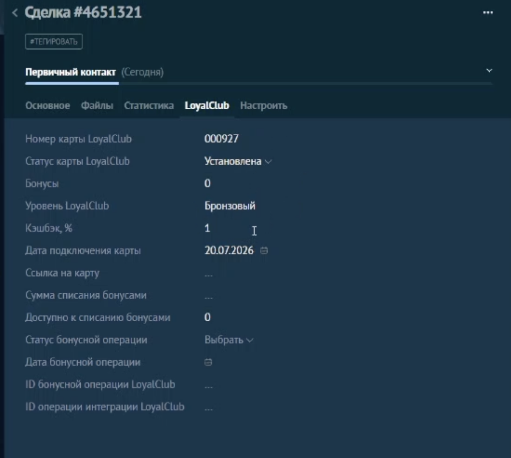This screenshot has height=458, width=511.
Task: Click the #ТЕГИРОВАТЬ tag button
Action: click(x=54, y=42)
